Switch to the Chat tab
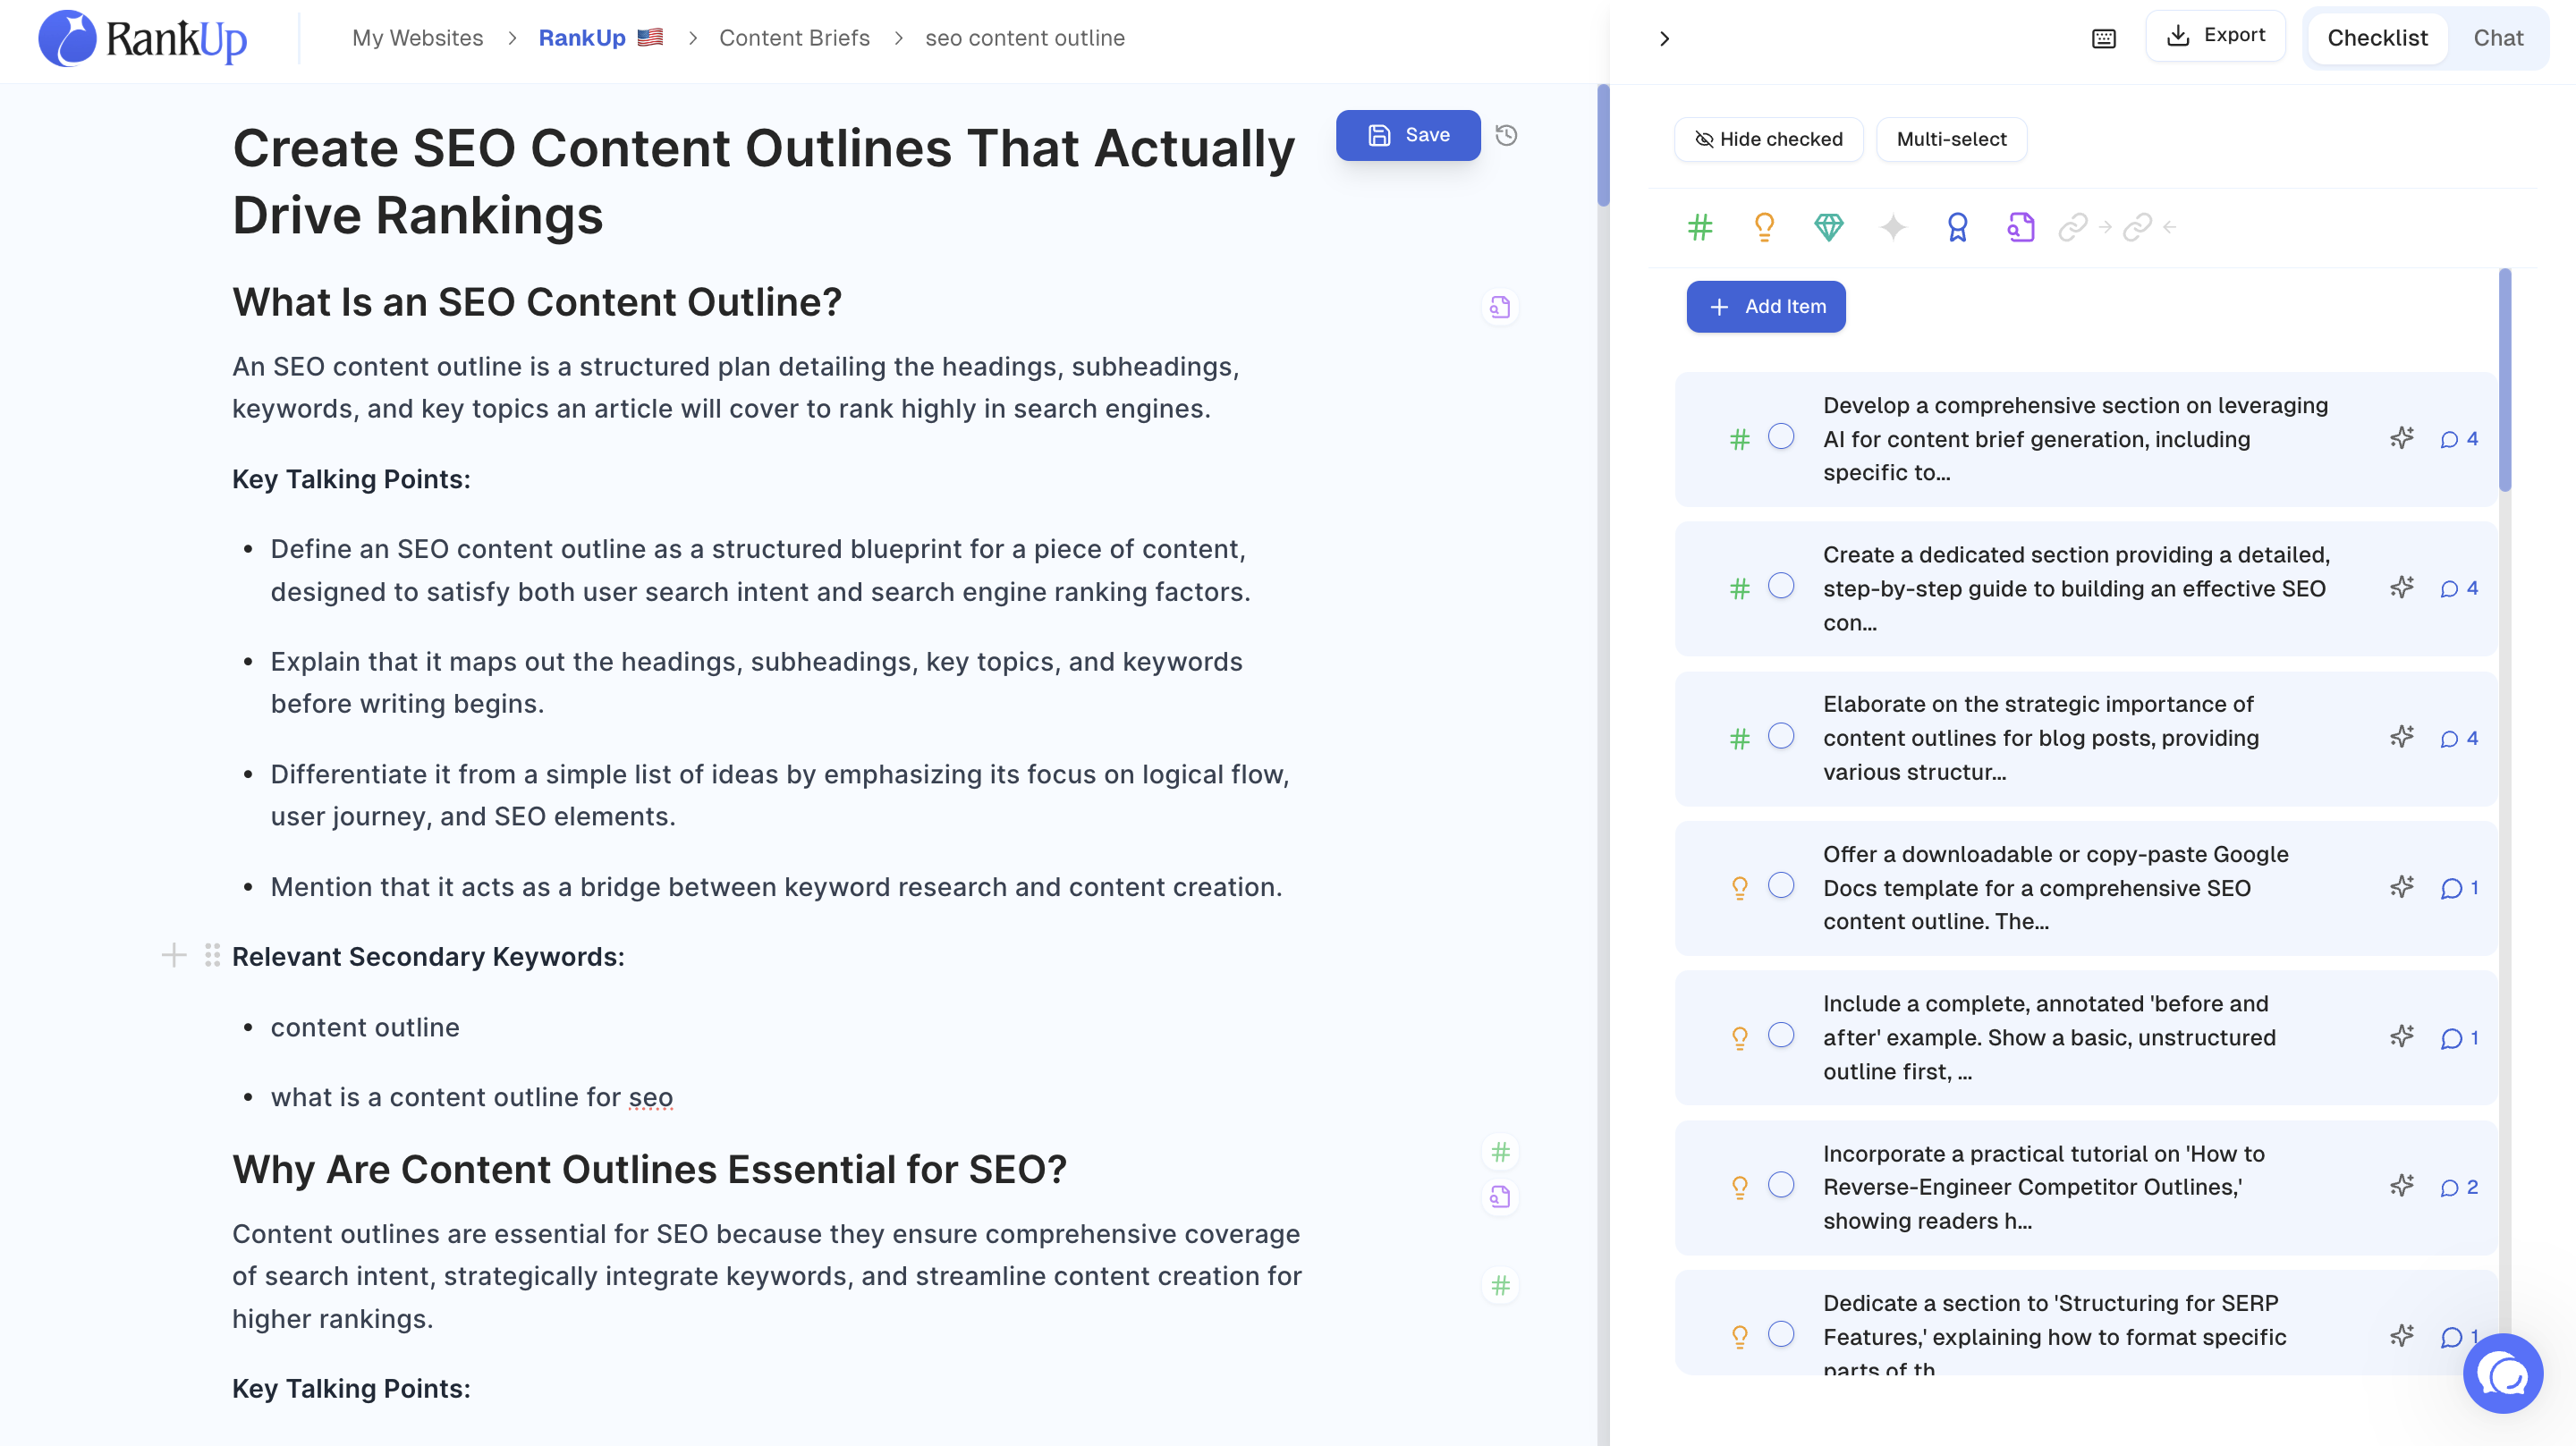The image size is (2576, 1446). pyautogui.click(x=2497, y=38)
